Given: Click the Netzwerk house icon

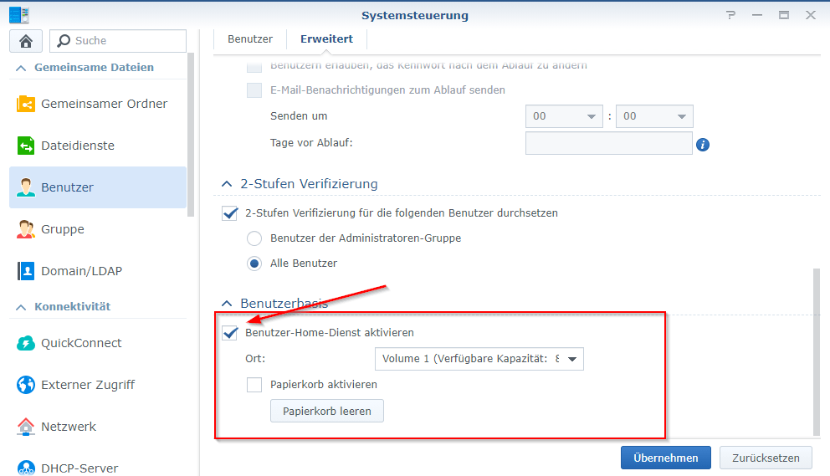Looking at the screenshot, I should [x=26, y=427].
